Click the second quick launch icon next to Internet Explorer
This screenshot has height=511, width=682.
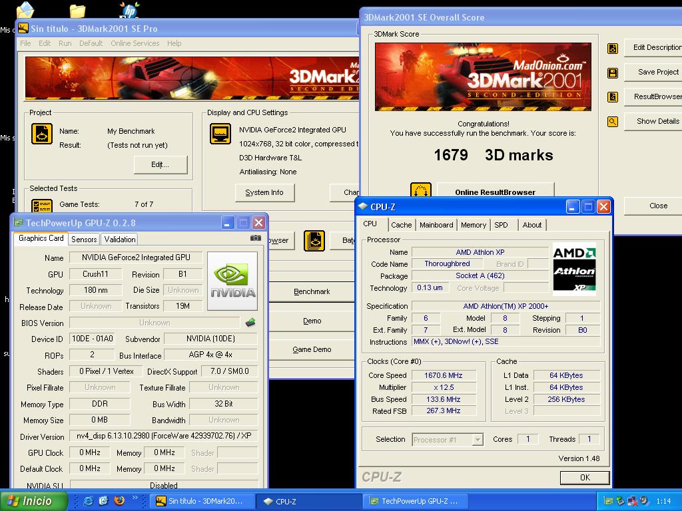(103, 500)
